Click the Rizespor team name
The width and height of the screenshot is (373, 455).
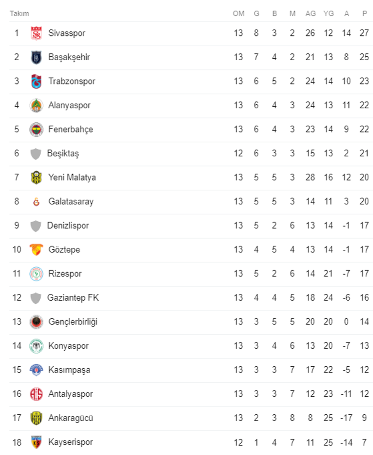65,274
